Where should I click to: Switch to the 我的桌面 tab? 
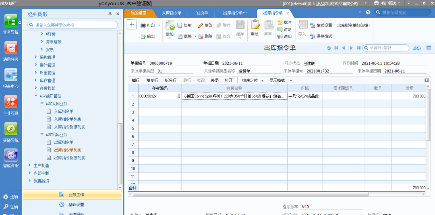coord(139,13)
